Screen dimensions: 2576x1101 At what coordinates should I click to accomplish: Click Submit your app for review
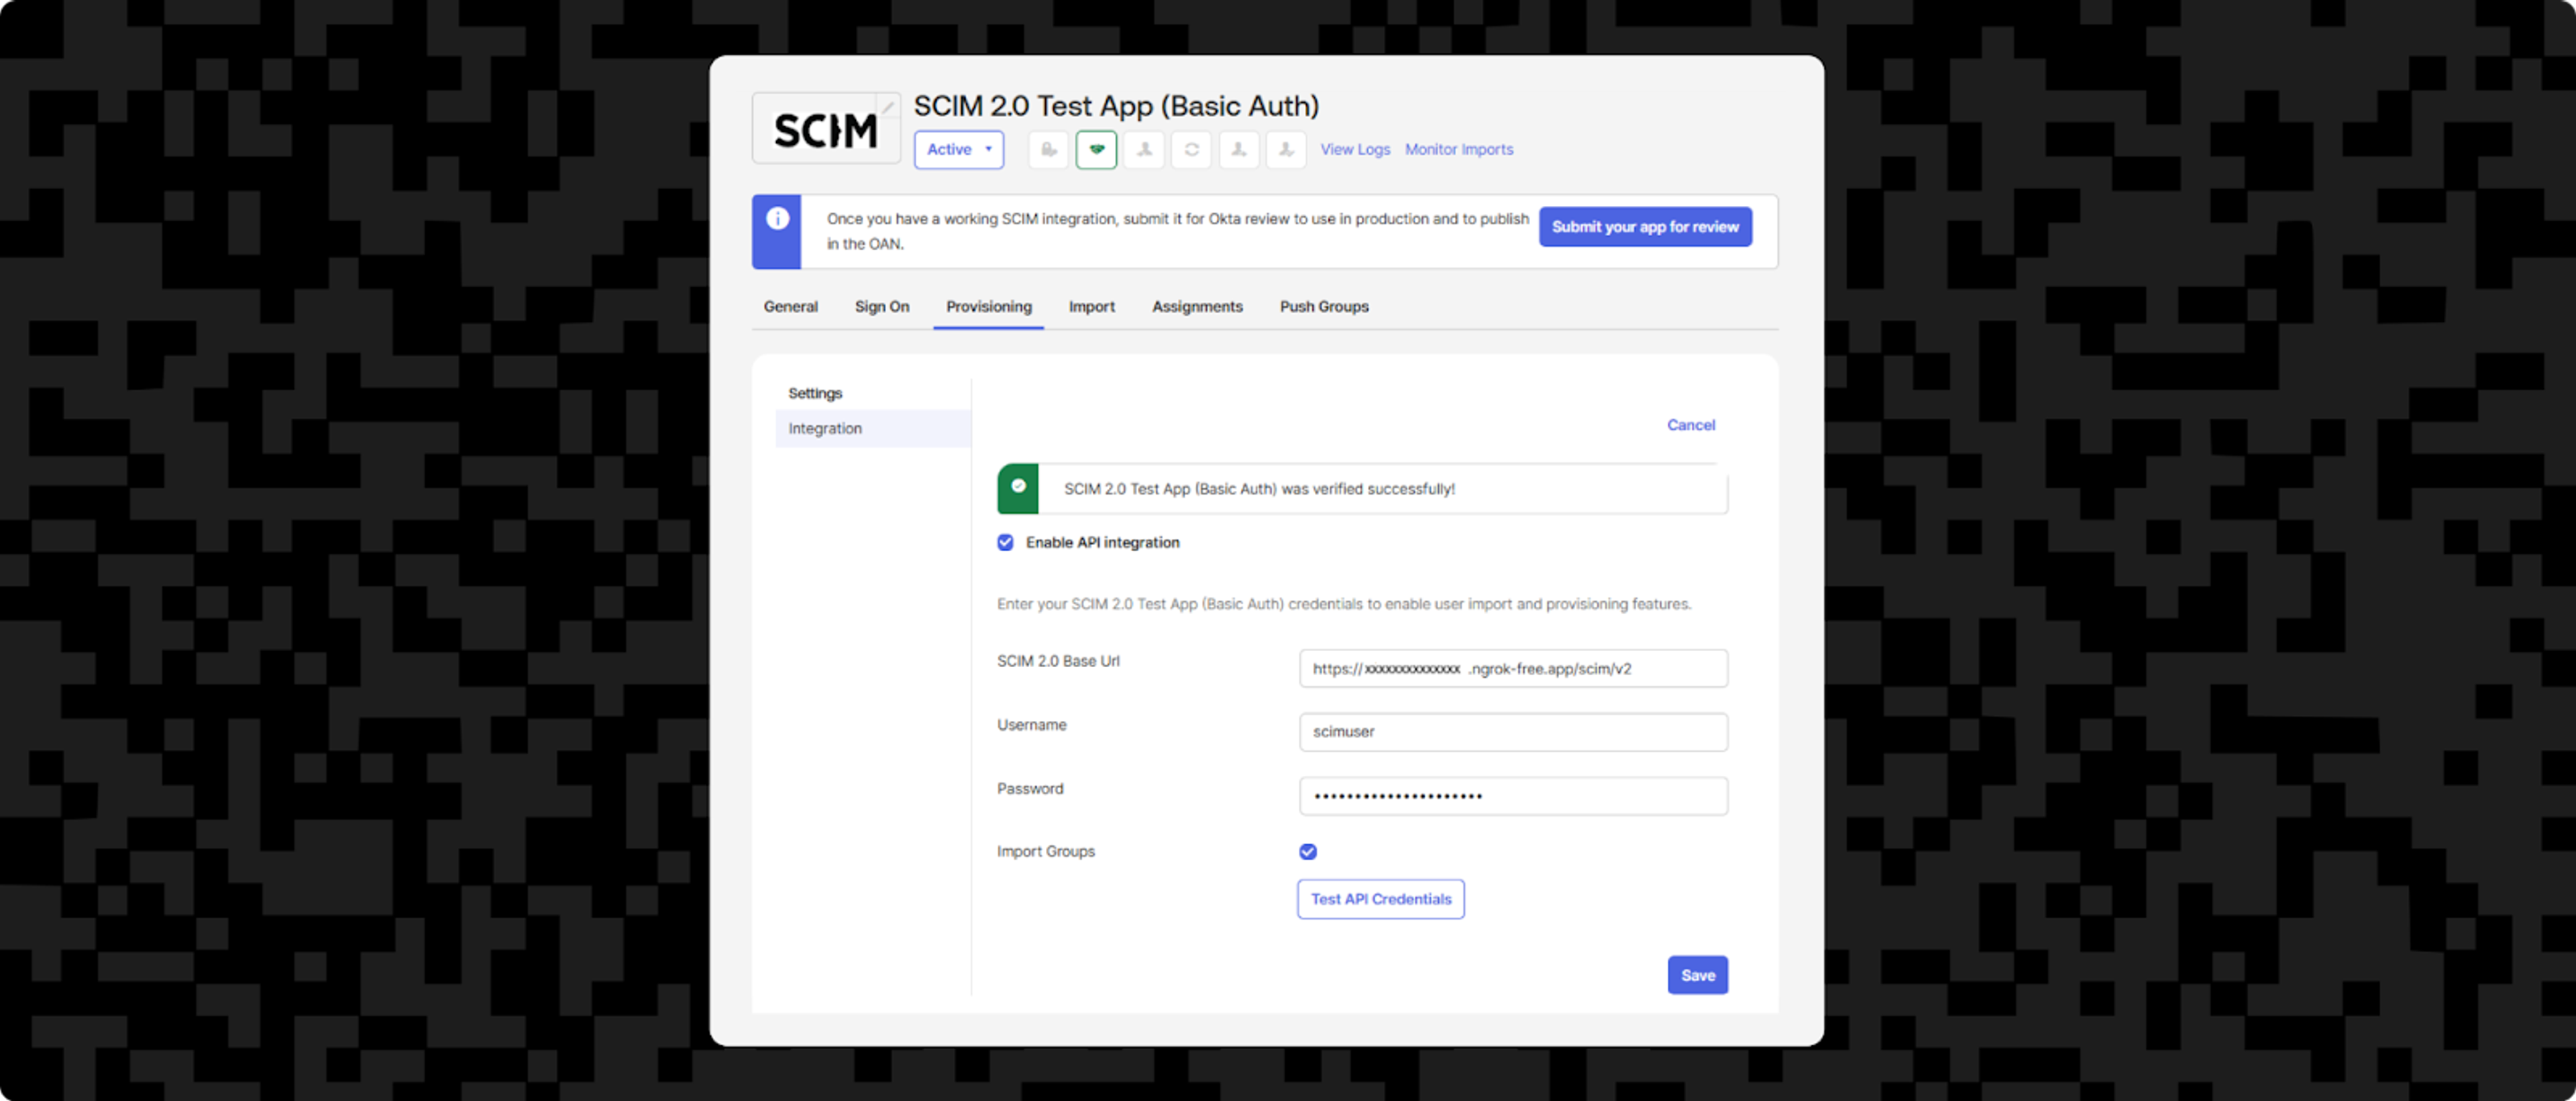click(1644, 227)
